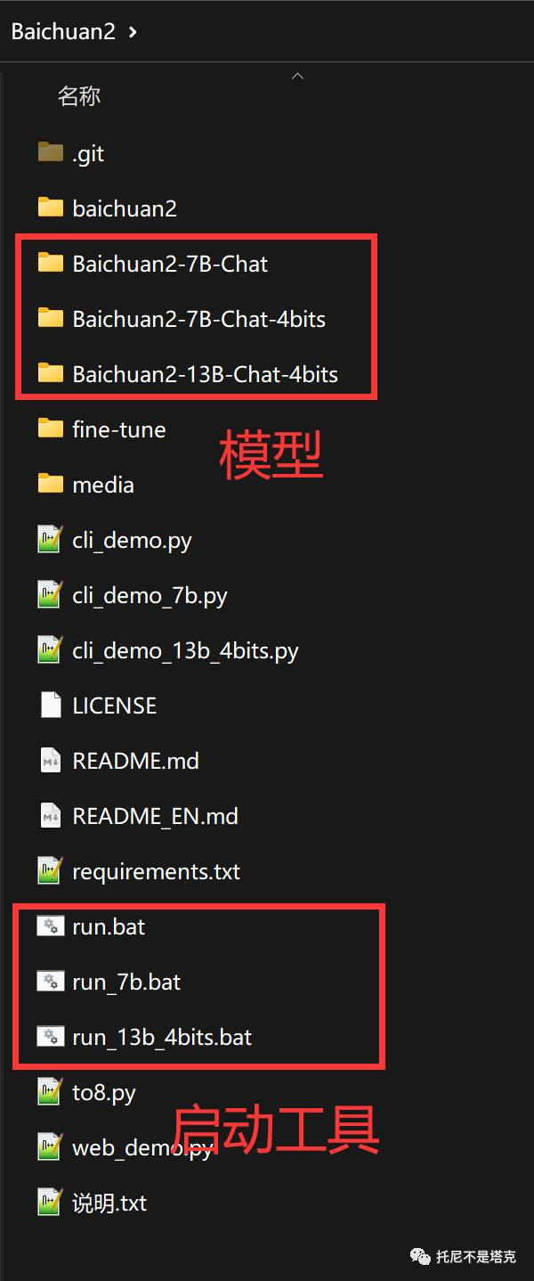Image resolution: width=534 pixels, height=1281 pixels.
Task: Select the Baichuan2-7B-Chat-4bits folder name
Action: point(199,319)
